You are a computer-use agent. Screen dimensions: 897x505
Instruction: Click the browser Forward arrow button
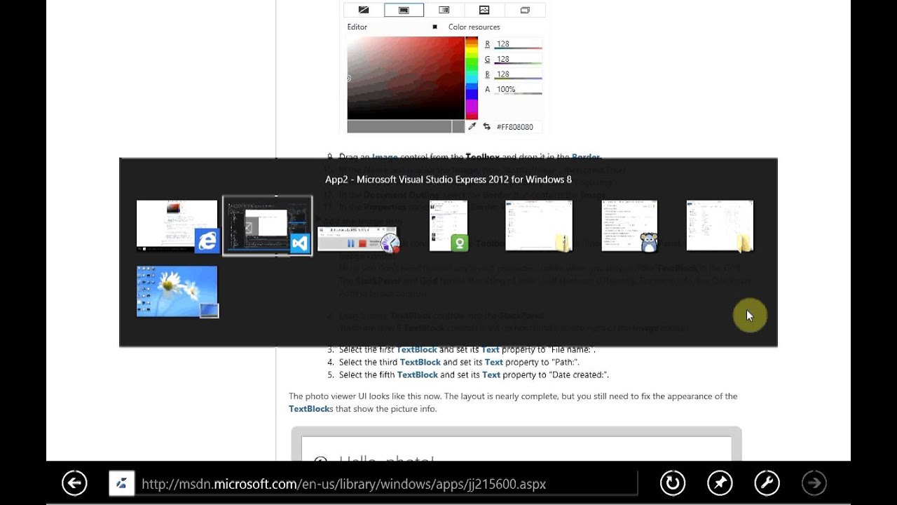point(814,483)
